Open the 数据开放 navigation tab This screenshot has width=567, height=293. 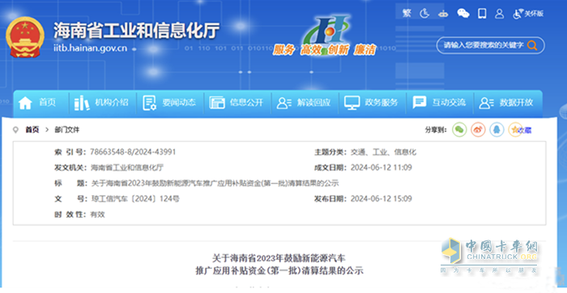pos(506,103)
